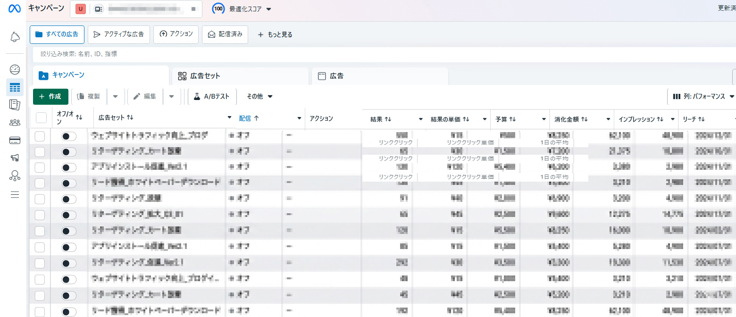Sort the リーチ column using its arrows
Image resolution: width=736 pixels, height=317 pixels.
click(702, 119)
